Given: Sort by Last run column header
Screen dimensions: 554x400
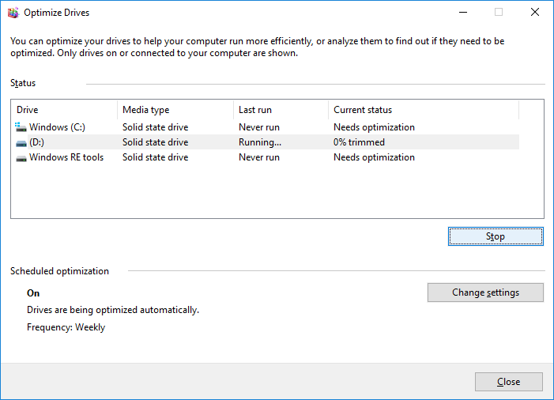Looking at the screenshot, I should click(280, 110).
